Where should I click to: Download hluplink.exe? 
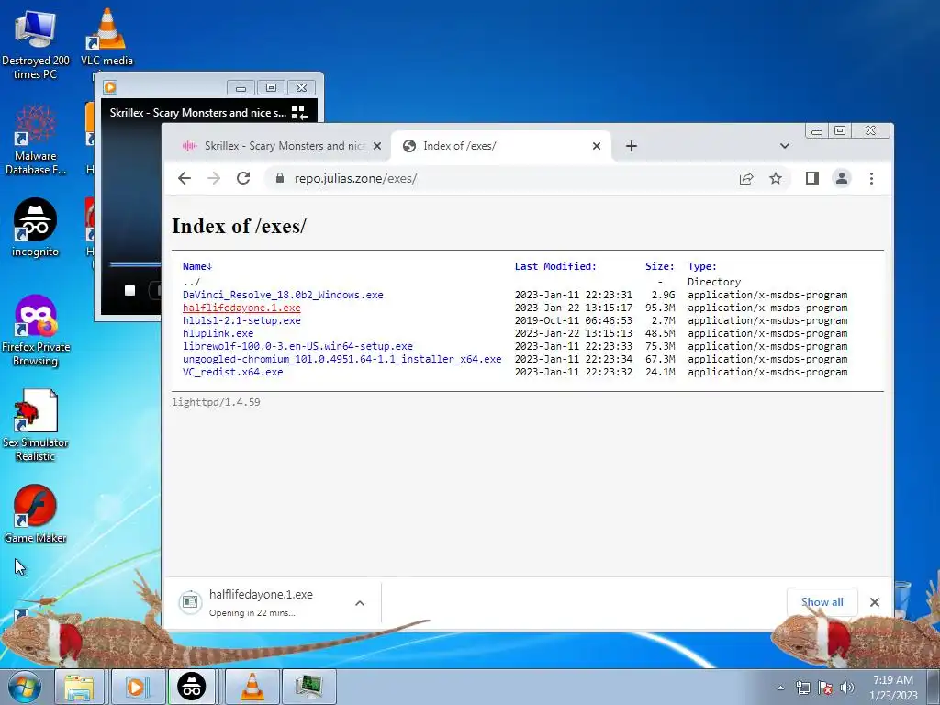[218, 333]
